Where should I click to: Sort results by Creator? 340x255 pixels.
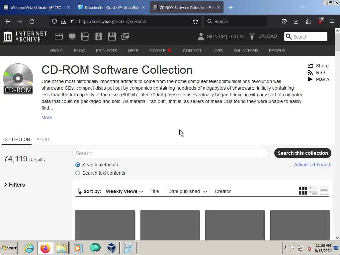tap(223, 192)
